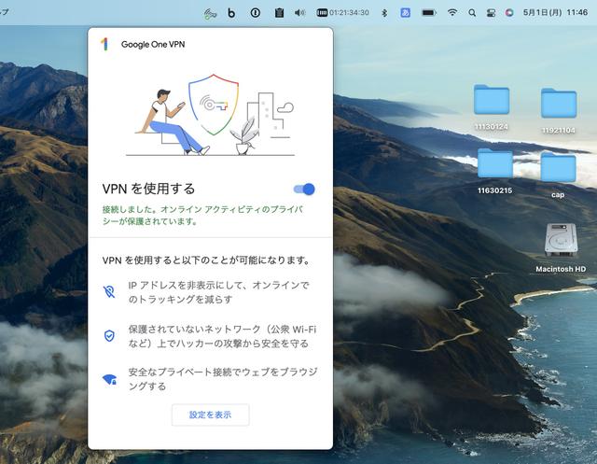Open the clipboard manager menu bar icon
The height and width of the screenshot is (464, 597).
pyautogui.click(x=279, y=13)
